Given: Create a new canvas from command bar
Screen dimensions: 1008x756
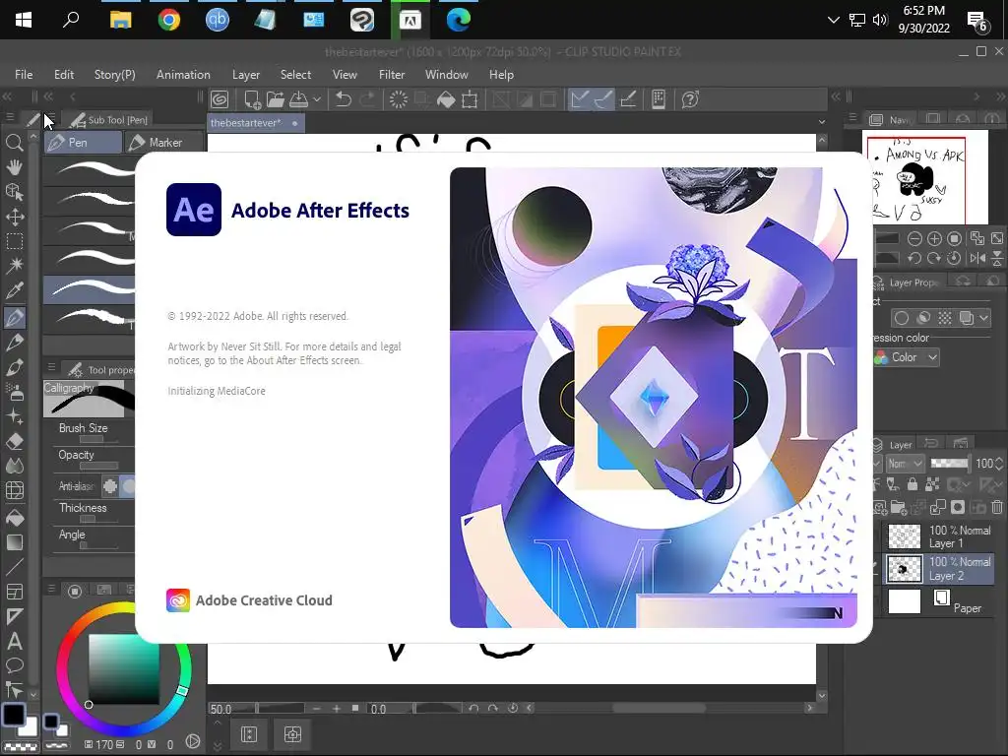Looking at the screenshot, I should click(x=252, y=99).
